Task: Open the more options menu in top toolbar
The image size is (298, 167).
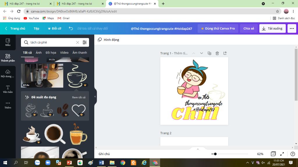Action: click(292, 28)
